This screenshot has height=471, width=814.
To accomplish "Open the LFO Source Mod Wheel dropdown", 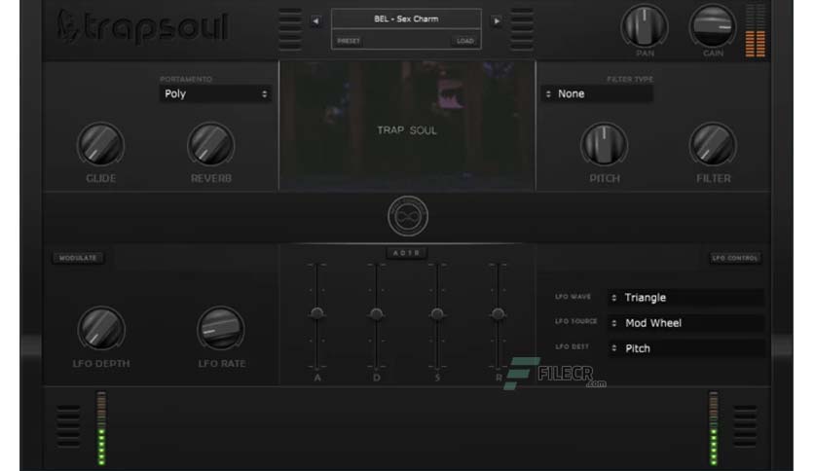I will pyautogui.click(x=685, y=323).
